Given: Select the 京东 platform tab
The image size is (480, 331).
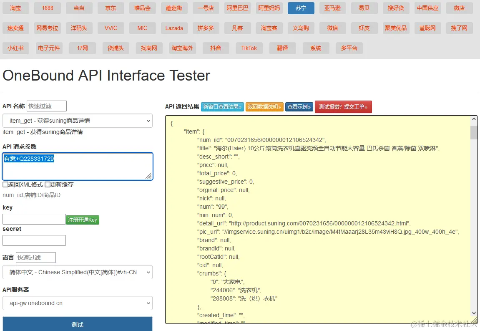Looking at the screenshot, I should pyautogui.click(x=111, y=8).
